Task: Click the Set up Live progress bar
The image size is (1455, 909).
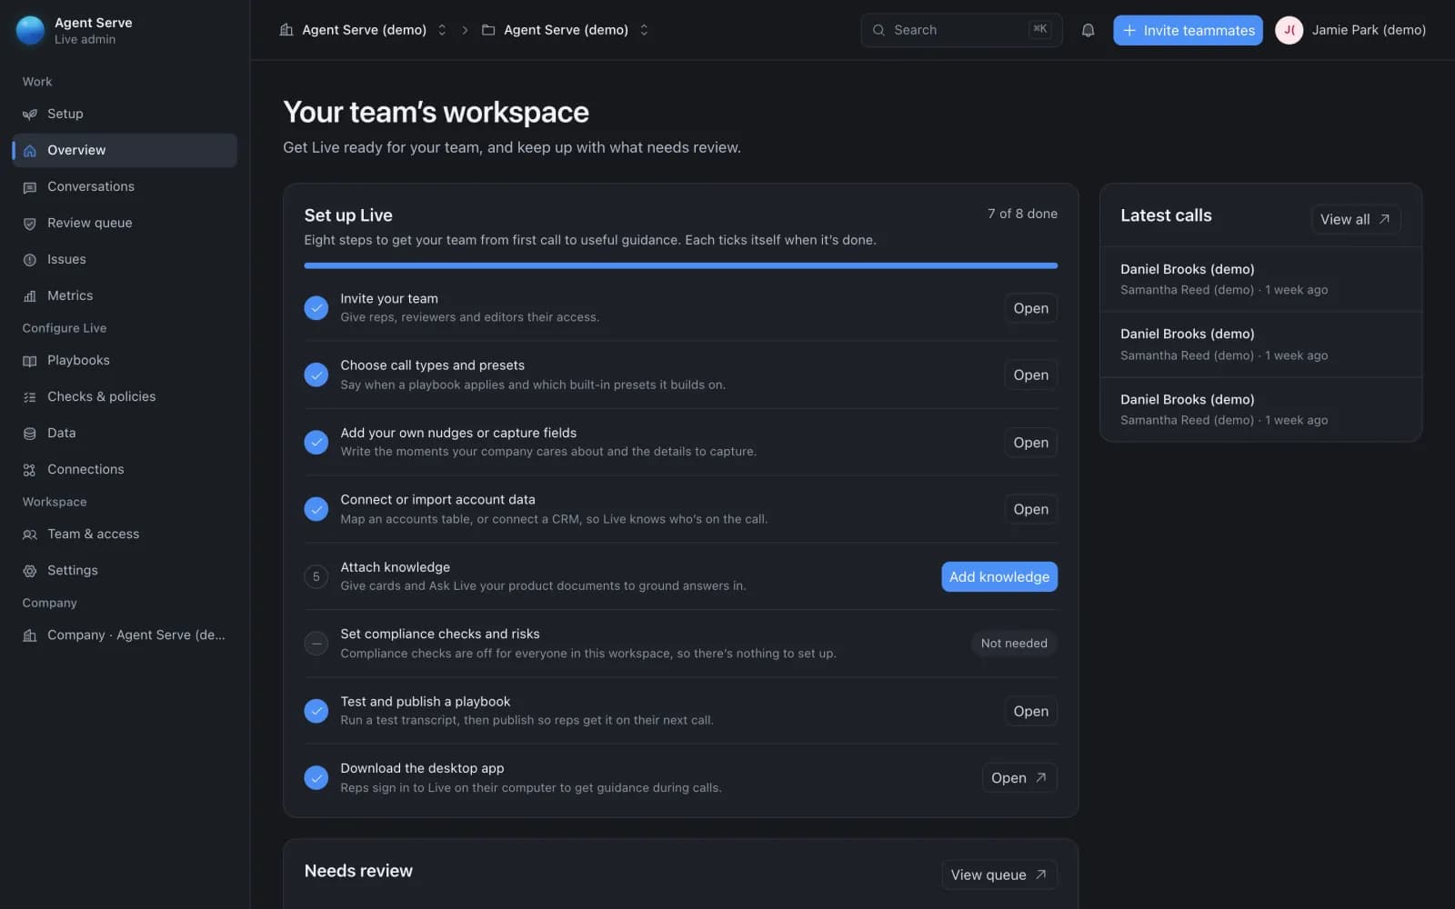Action: [x=680, y=265]
